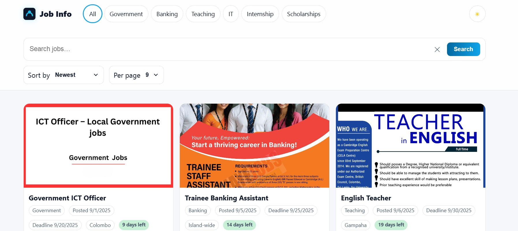The image size is (518, 231).
Task: Click the 14 days left badge
Action: 240,225
